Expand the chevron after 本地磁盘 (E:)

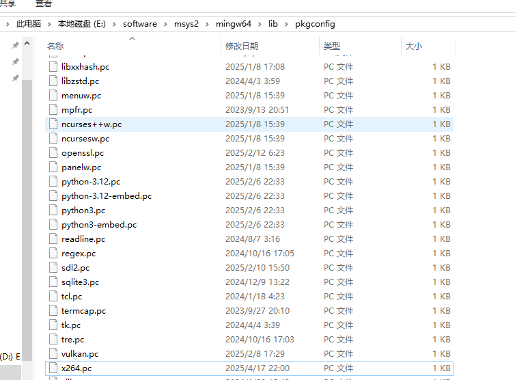pos(114,24)
